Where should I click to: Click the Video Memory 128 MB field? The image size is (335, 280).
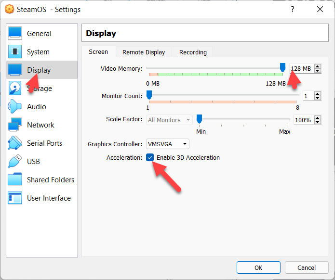pos(301,69)
